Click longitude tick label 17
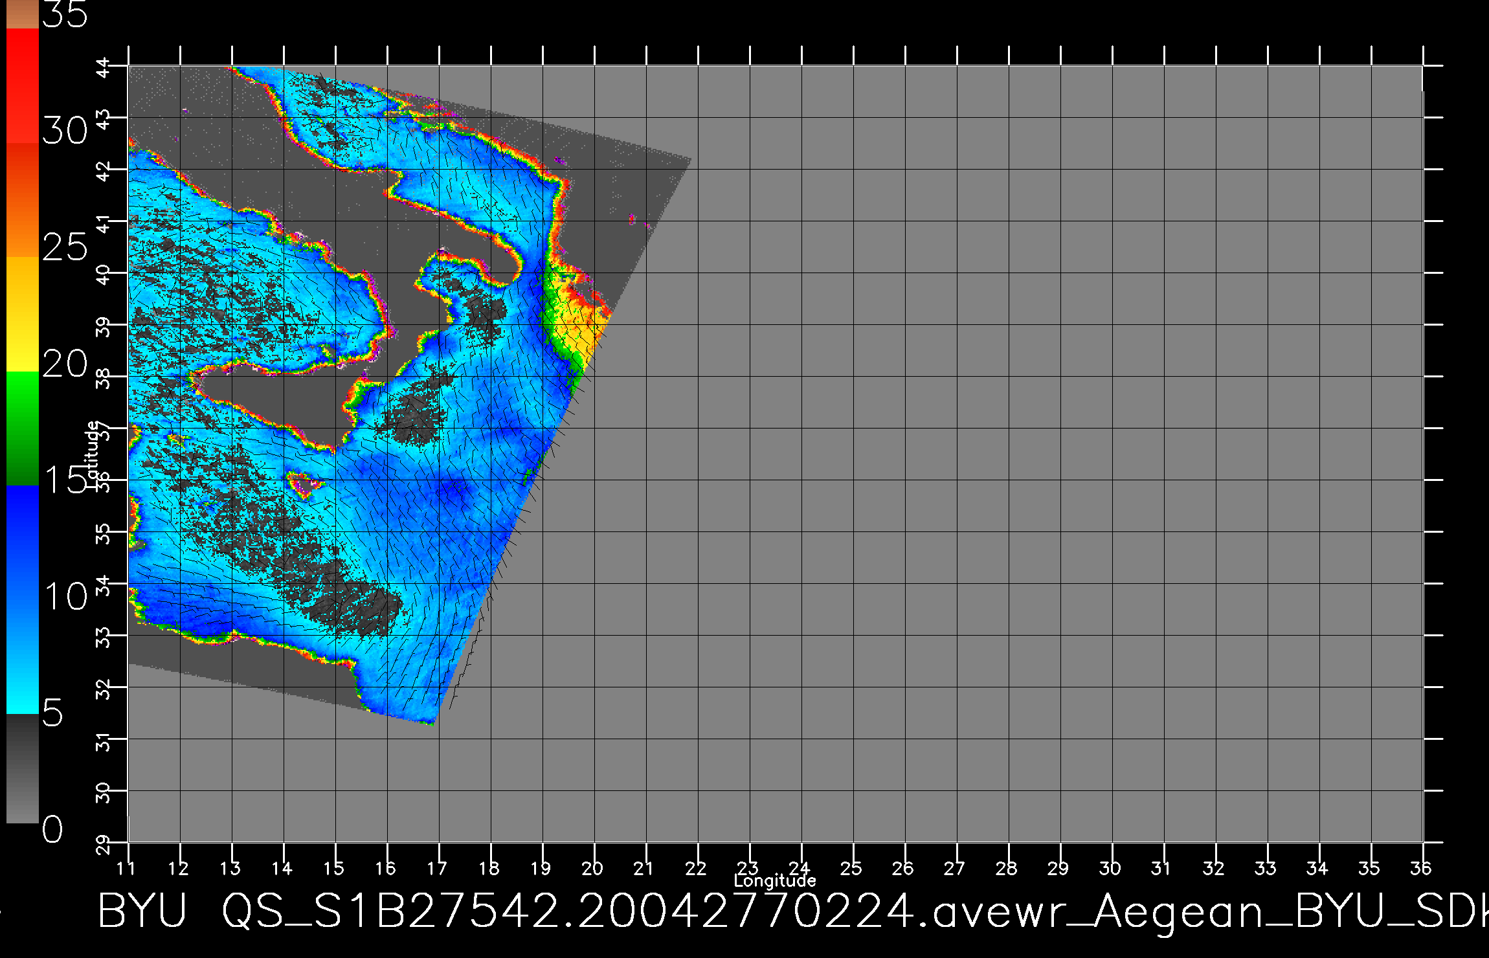Viewport: 1489px width, 958px height. pyautogui.click(x=438, y=868)
